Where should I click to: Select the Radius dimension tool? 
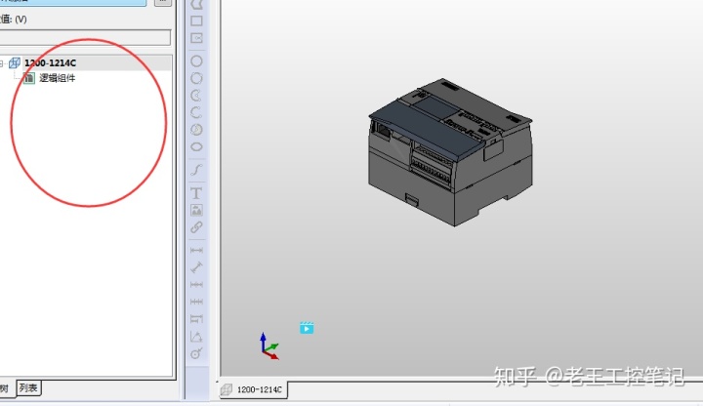tap(196, 353)
